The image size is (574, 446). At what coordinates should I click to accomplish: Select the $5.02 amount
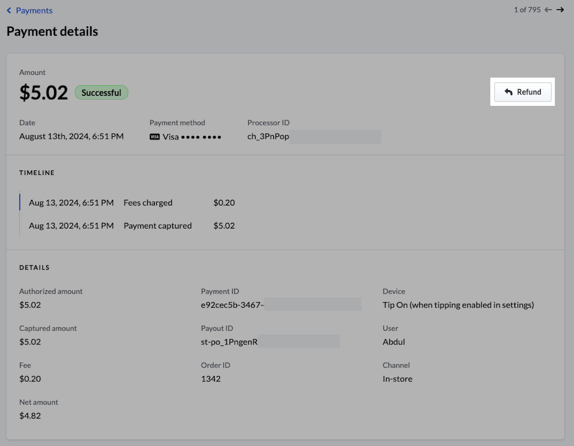pyautogui.click(x=44, y=92)
